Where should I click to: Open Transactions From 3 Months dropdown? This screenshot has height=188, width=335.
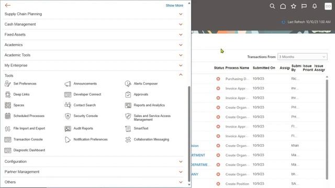[x=303, y=57]
